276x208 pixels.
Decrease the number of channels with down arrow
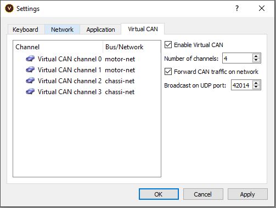click(x=256, y=60)
